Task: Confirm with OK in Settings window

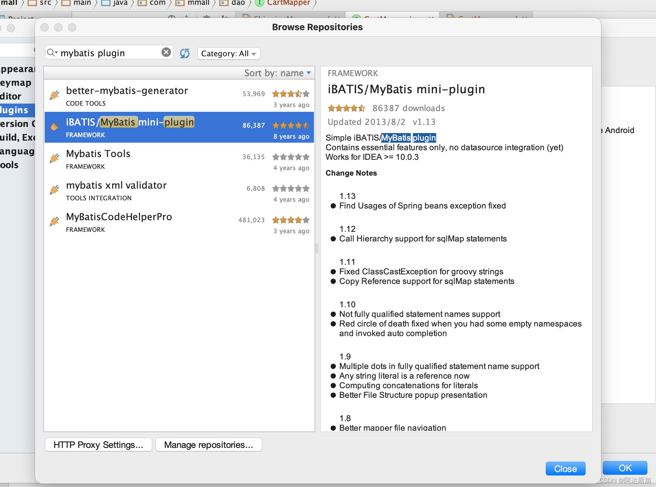Action: [625, 468]
